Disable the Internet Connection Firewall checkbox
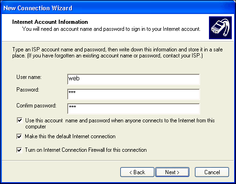 pos(19,150)
